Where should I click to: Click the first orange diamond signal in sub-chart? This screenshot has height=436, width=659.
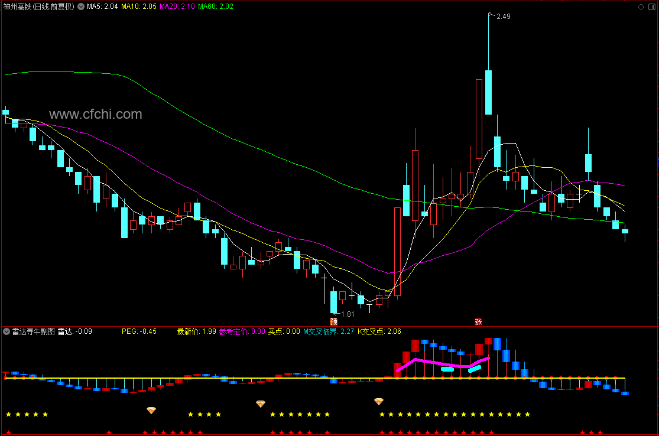point(151,410)
